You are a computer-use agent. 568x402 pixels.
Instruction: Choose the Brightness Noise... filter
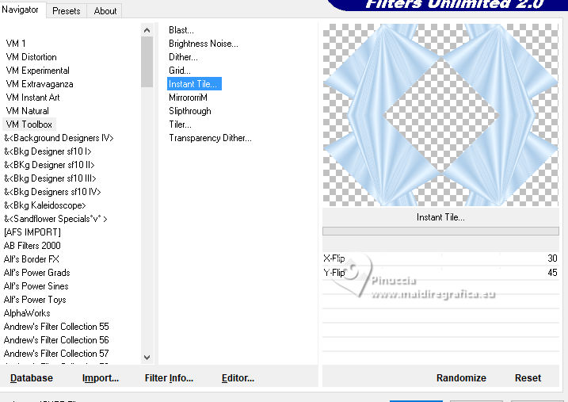coord(204,44)
